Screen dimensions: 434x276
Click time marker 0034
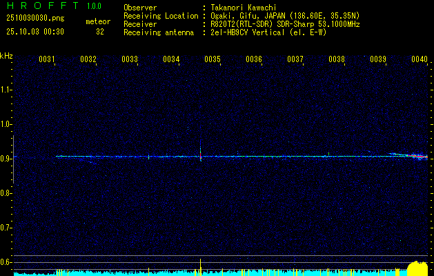(171, 59)
